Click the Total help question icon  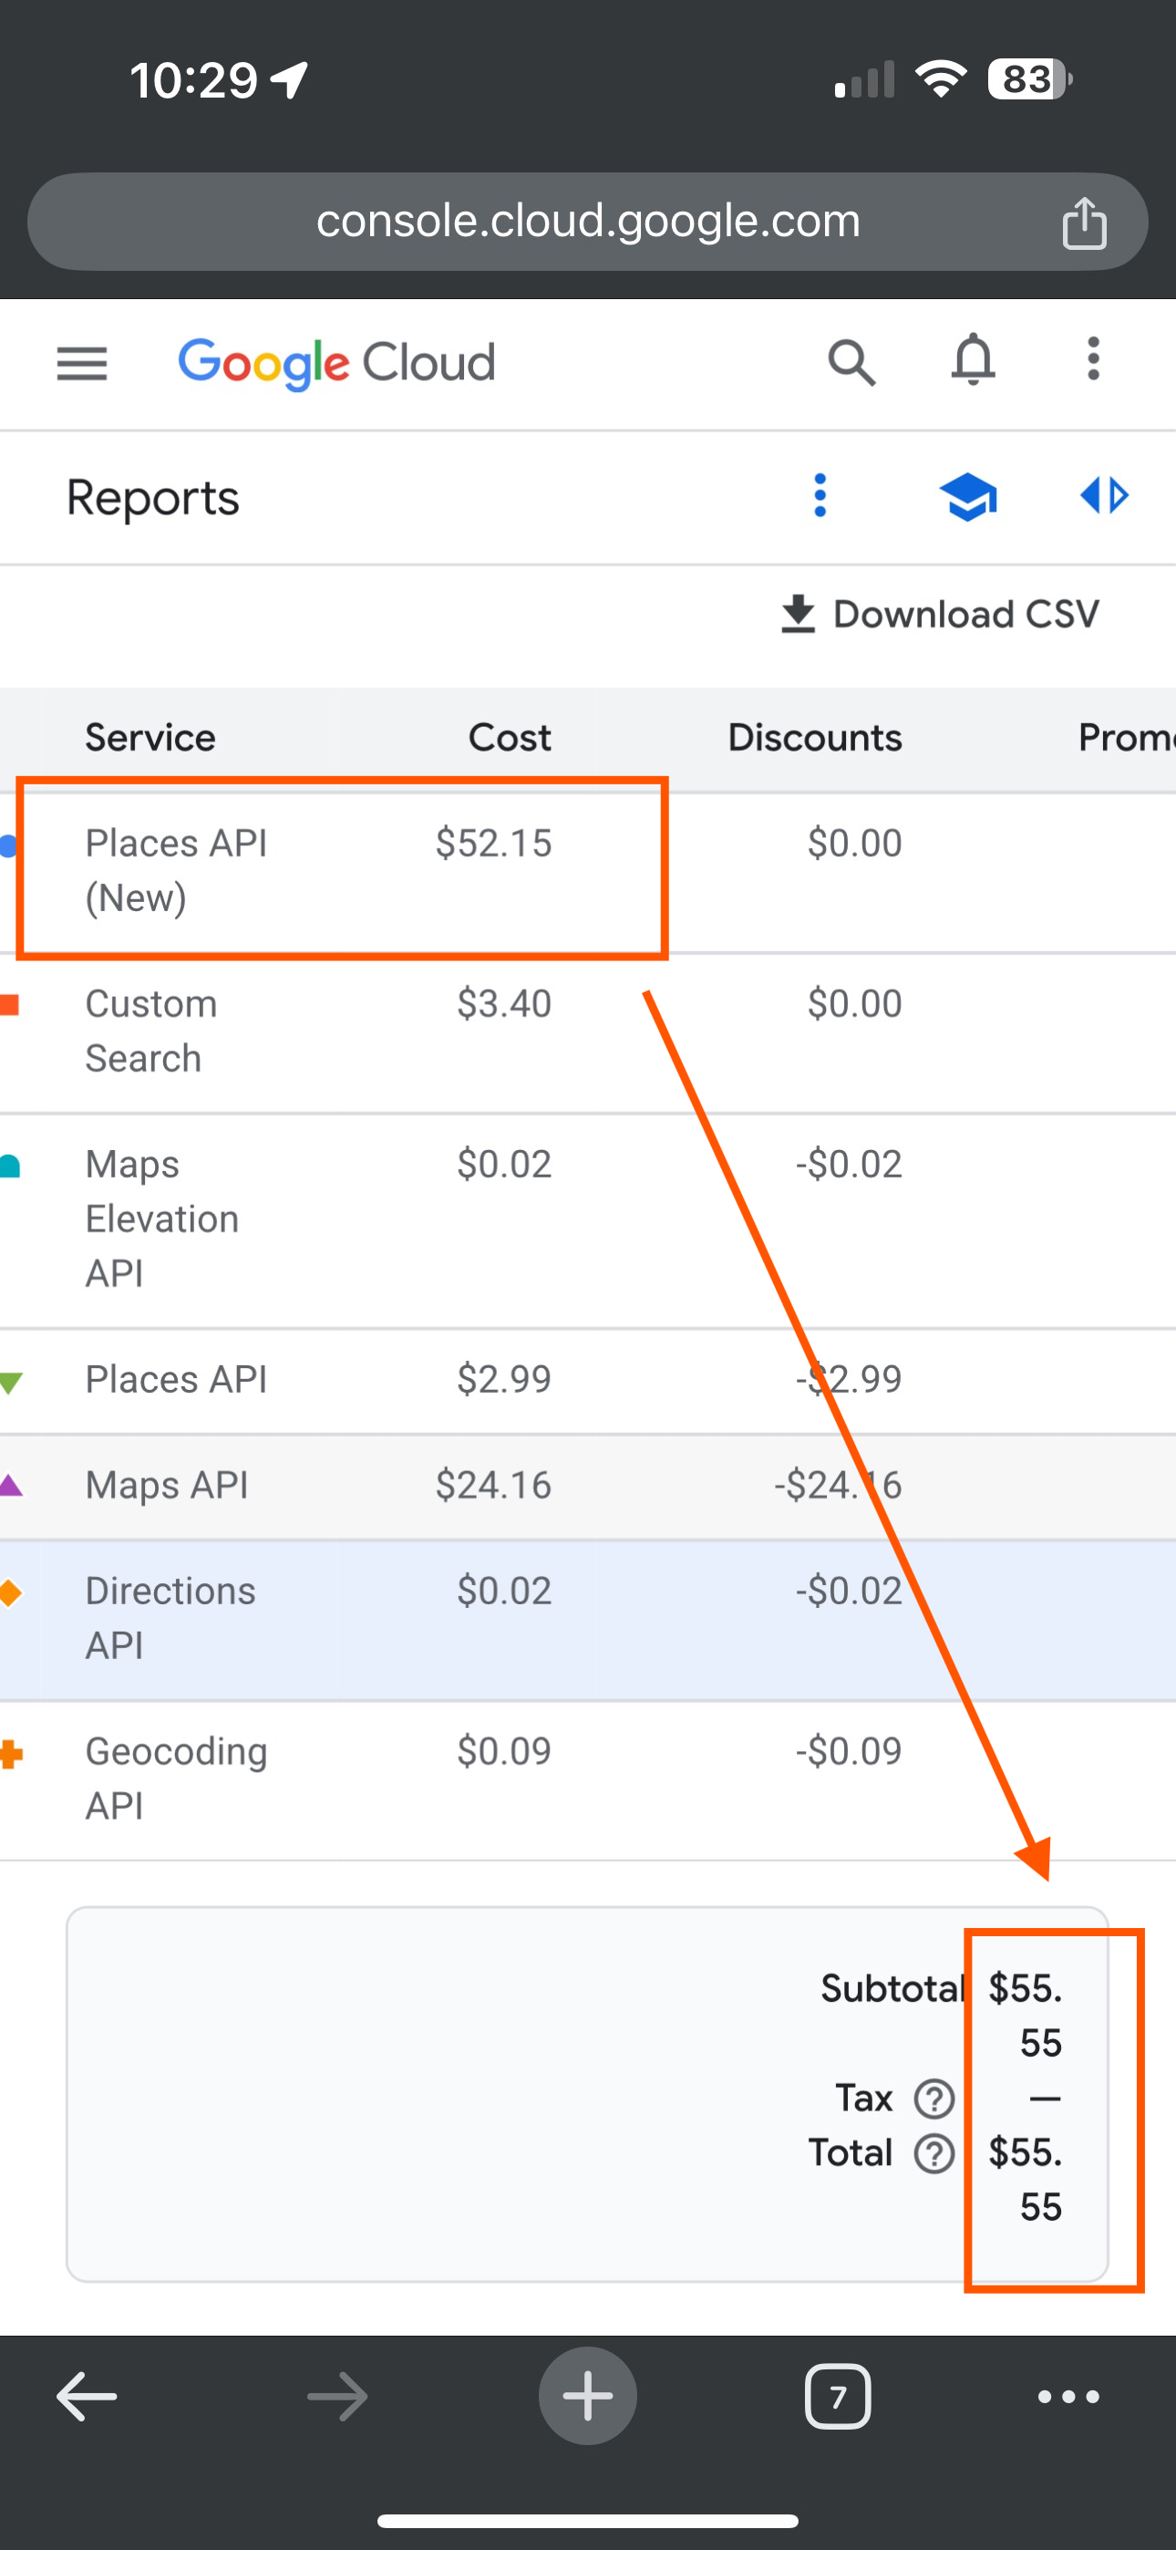click(x=934, y=2153)
